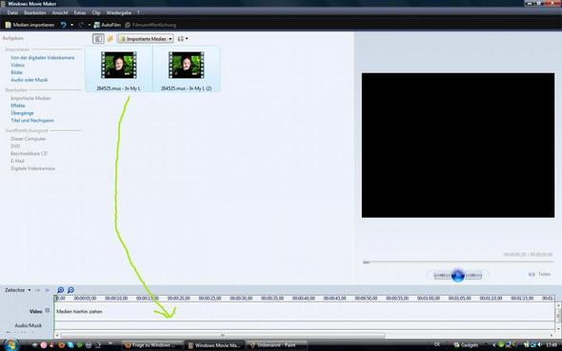Image resolution: width=562 pixels, height=351 pixels.
Task: Click the timeline vertical scroll down arrow
Action: tap(558, 328)
